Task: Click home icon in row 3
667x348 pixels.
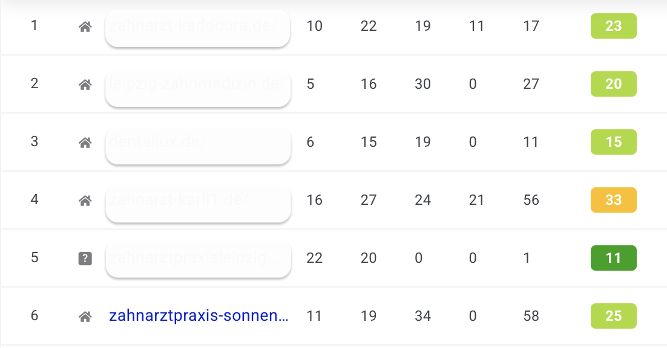Action: click(x=85, y=143)
